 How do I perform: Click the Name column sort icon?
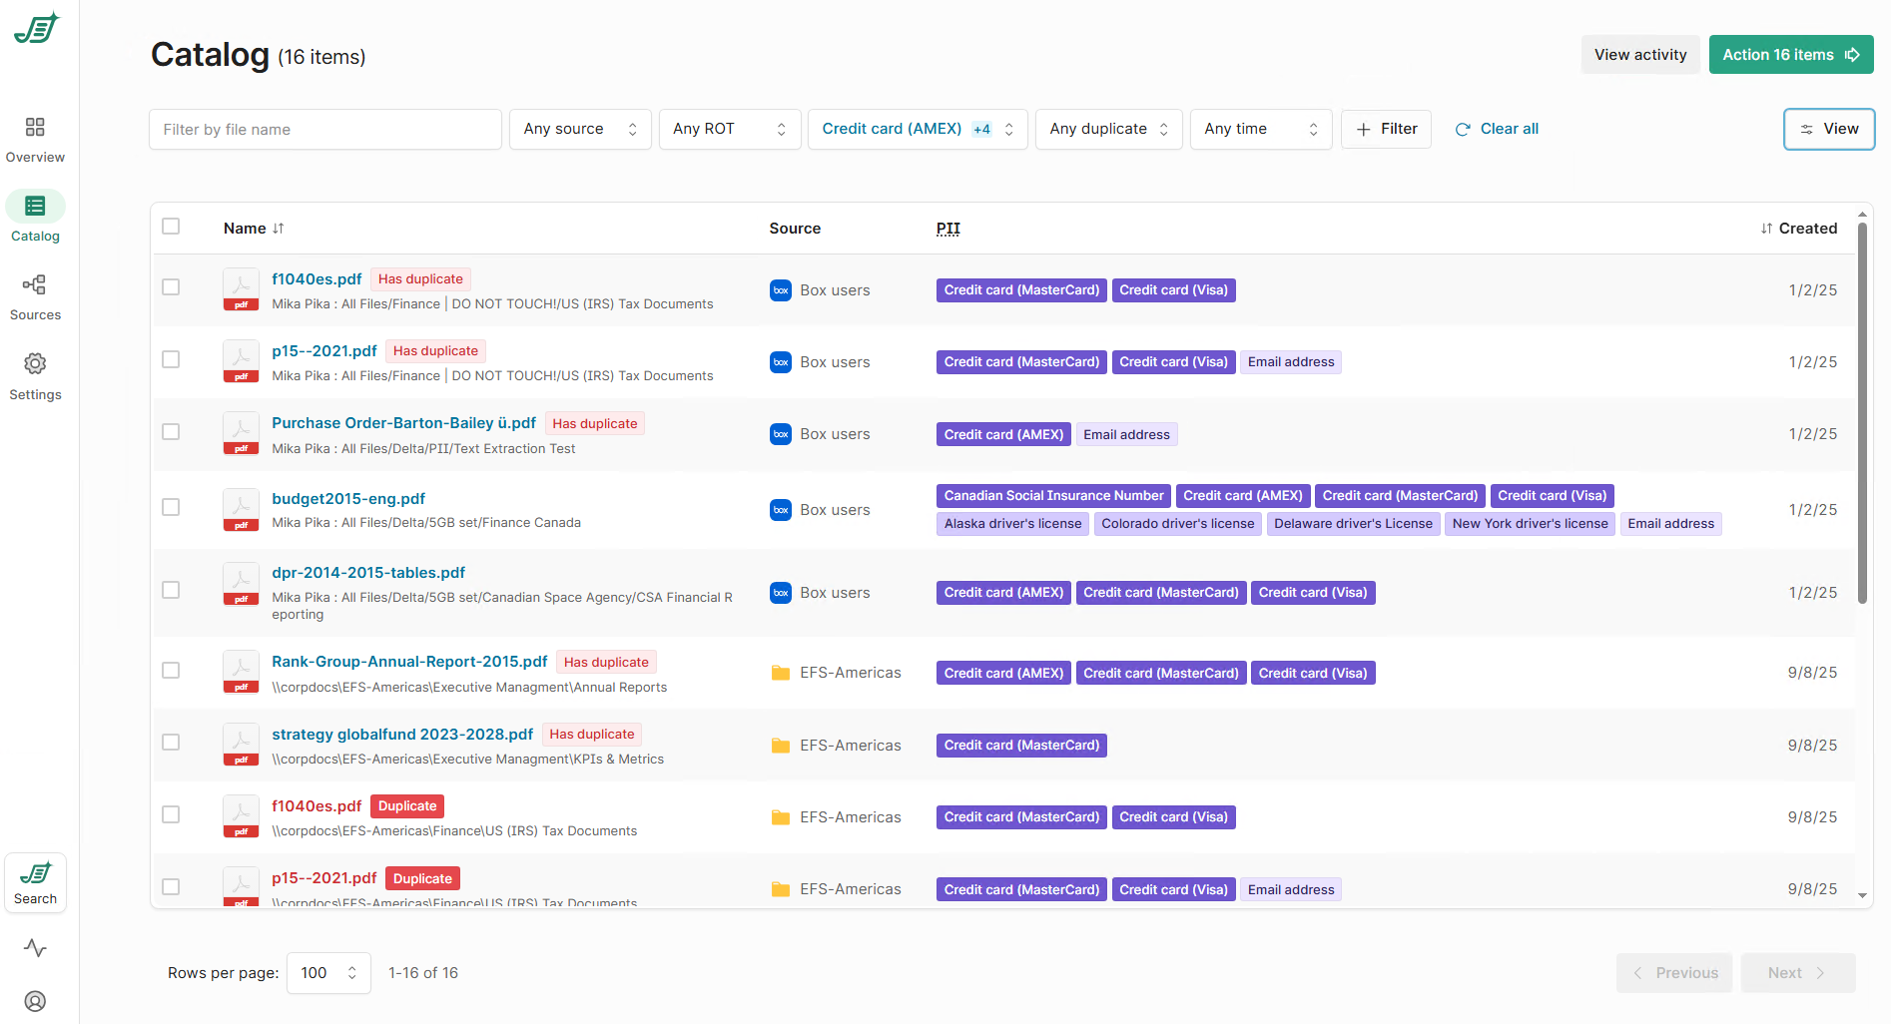[279, 229]
